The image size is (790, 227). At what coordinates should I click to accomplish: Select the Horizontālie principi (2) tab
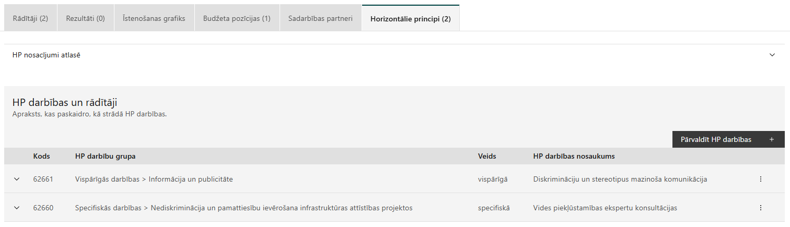click(410, 18)
